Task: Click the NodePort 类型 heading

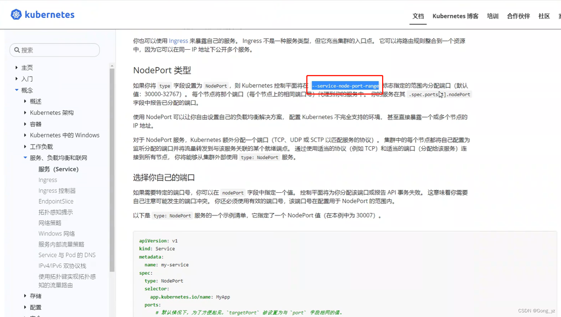Action: [x=162, y=70]
